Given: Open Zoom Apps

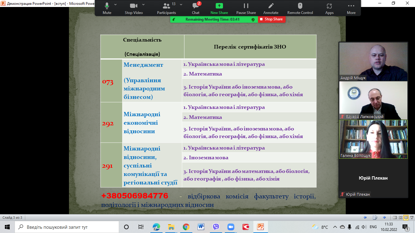Looking at the screenshot, I should (x=329, y=8).
